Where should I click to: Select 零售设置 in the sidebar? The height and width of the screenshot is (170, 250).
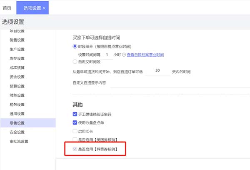(x=28, y=123)
